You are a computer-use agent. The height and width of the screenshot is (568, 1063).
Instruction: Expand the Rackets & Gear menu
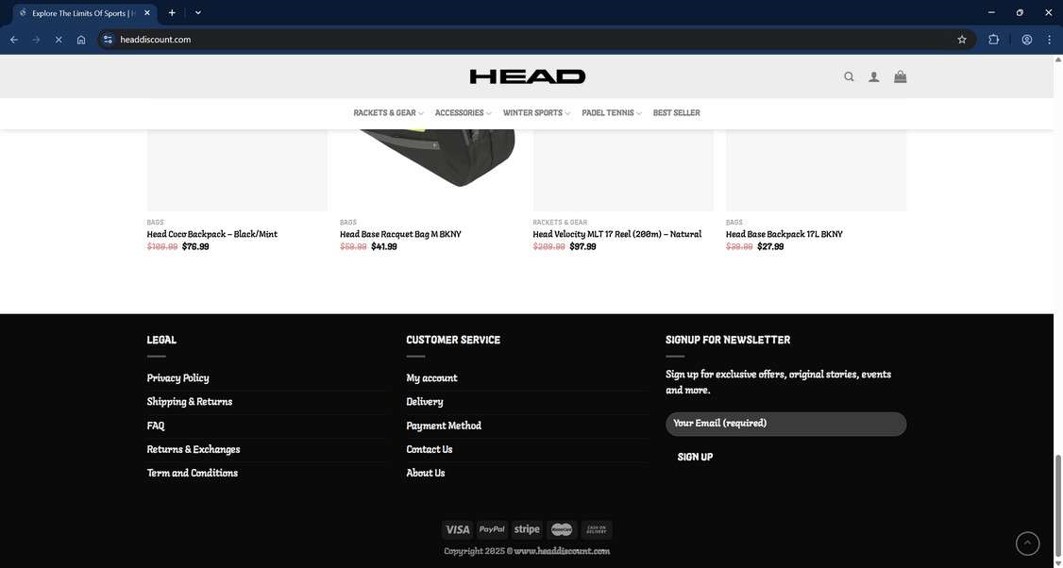click(x=388, y=113)
